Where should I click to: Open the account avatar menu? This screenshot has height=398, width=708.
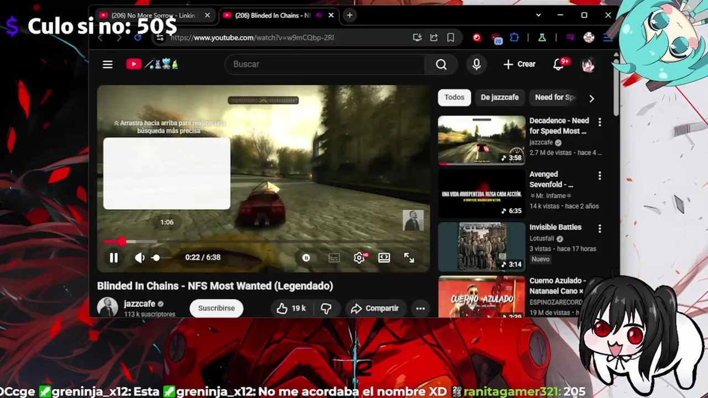pyautogui.click(x=588, y=65)
